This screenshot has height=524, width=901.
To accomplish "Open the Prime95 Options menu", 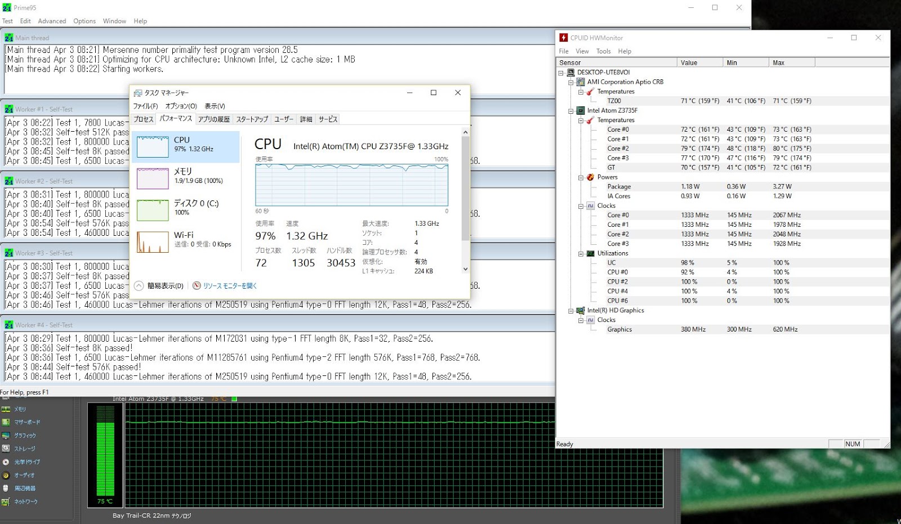I will click(x=84, y=21).
